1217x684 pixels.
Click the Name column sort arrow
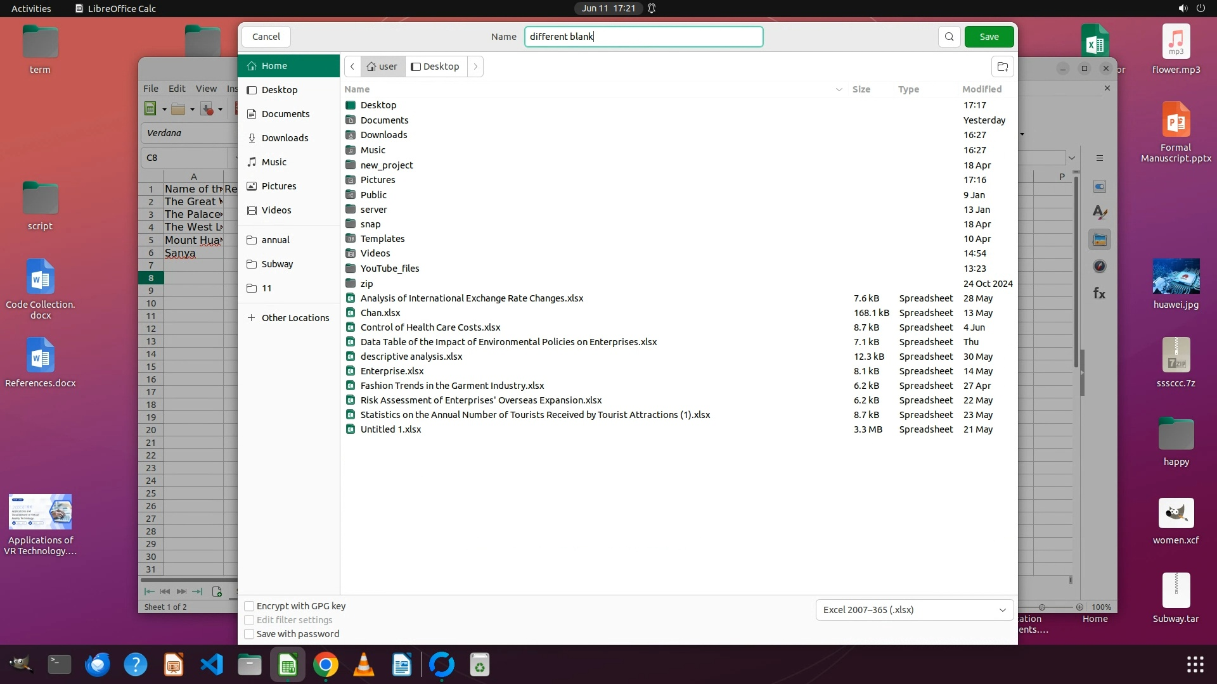[839, 89]
